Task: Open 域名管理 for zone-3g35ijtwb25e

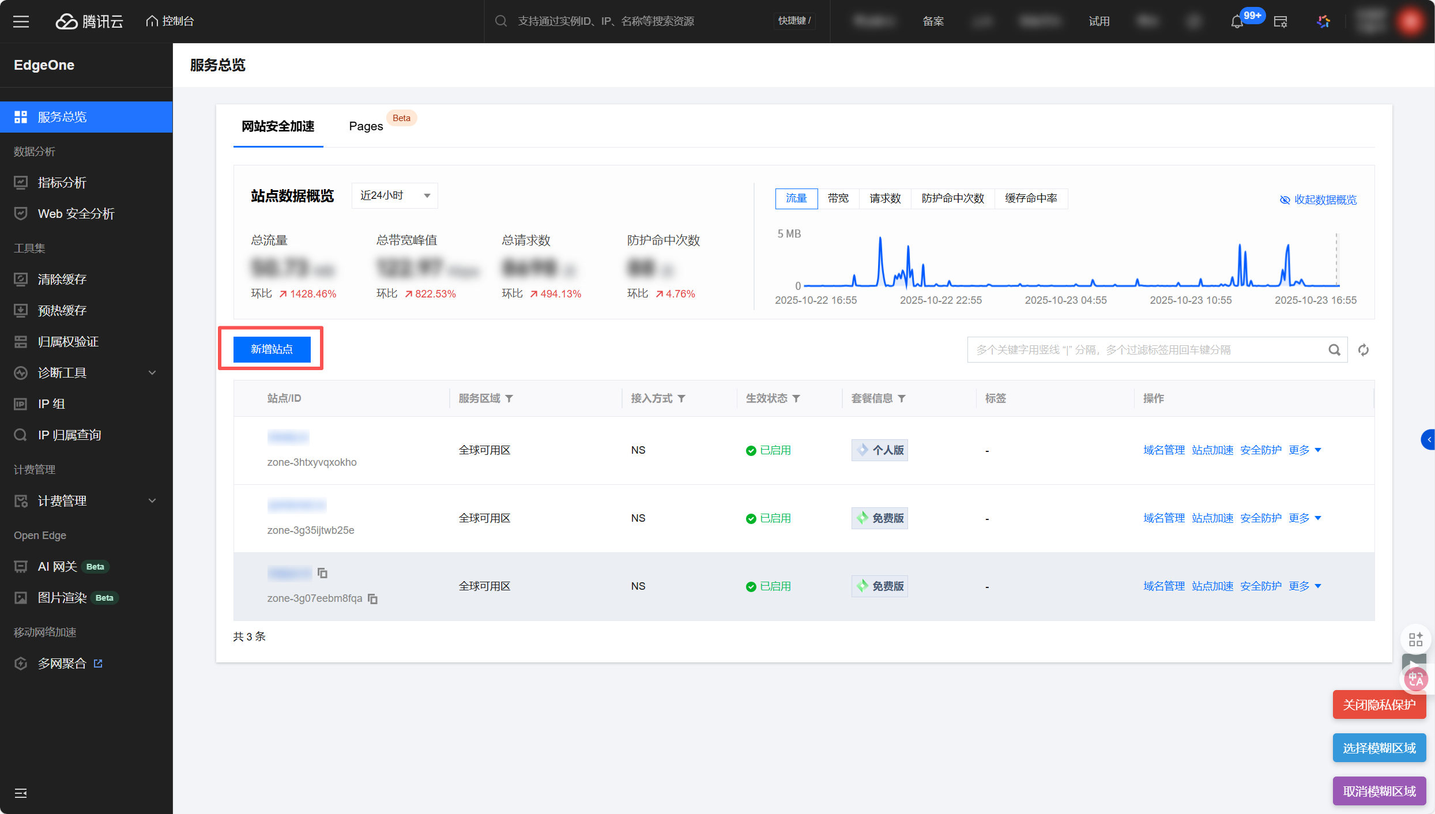Action: coord(1163,518)
